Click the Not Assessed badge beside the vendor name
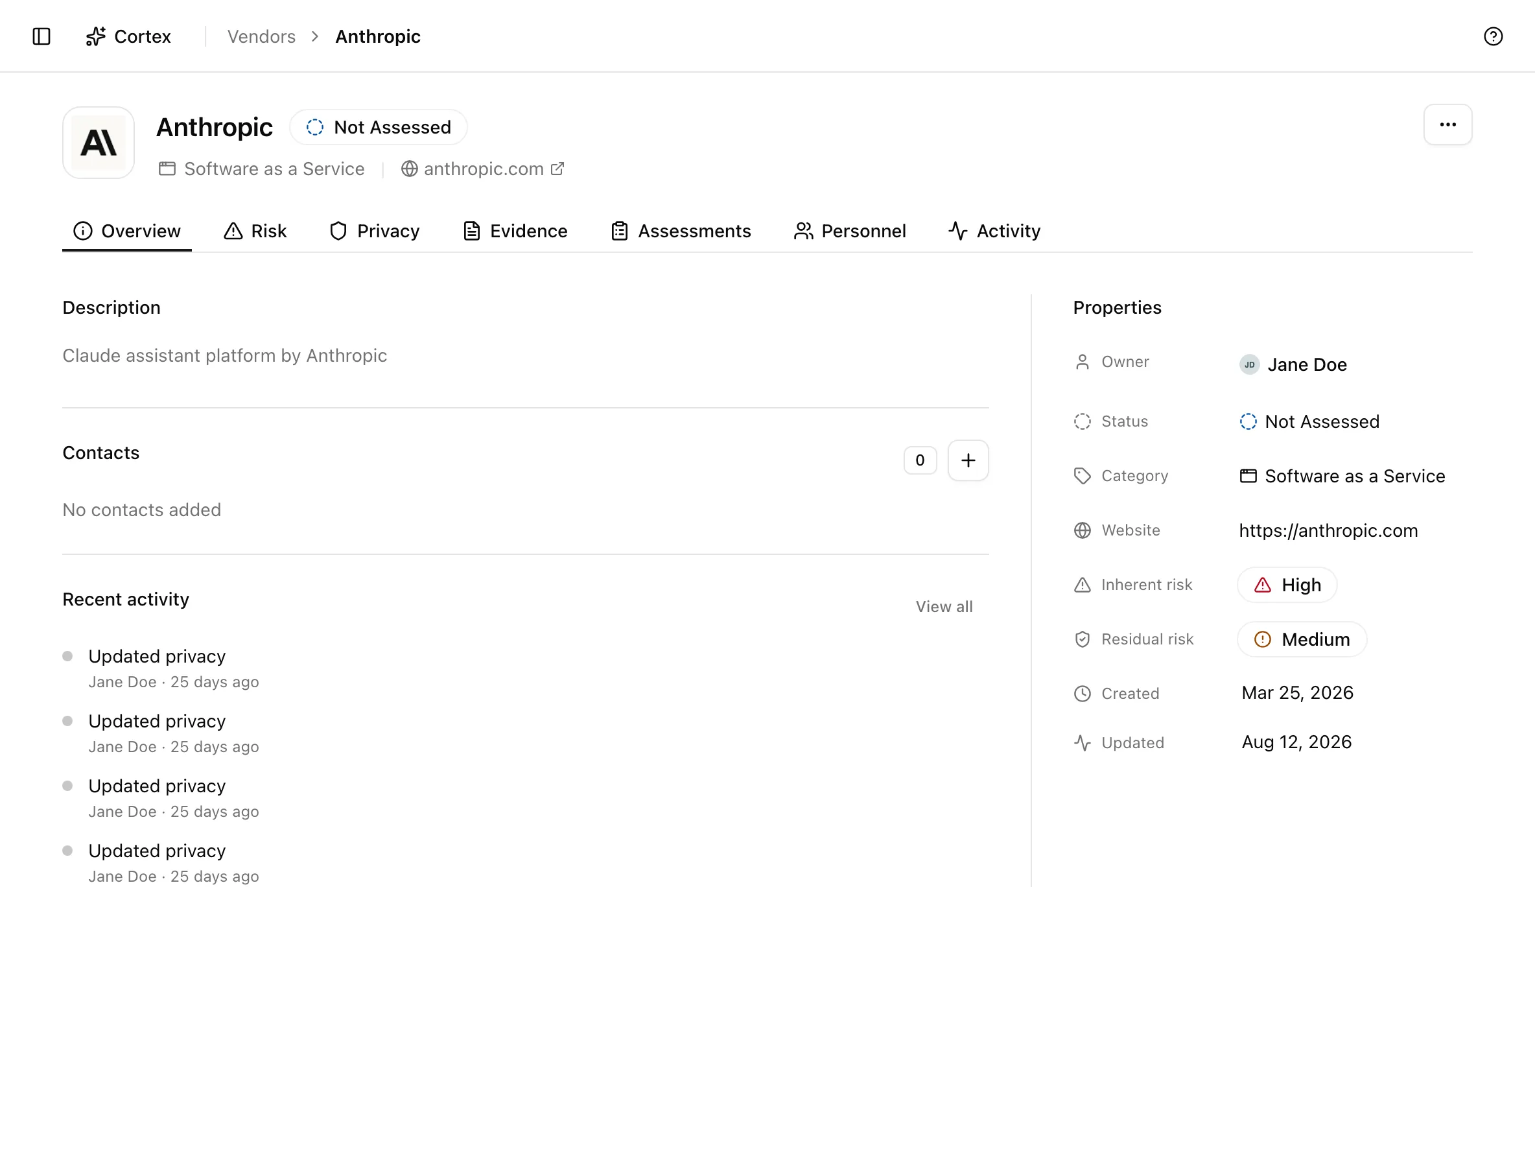1535x1167 pixels. click(x=379, y=127)
